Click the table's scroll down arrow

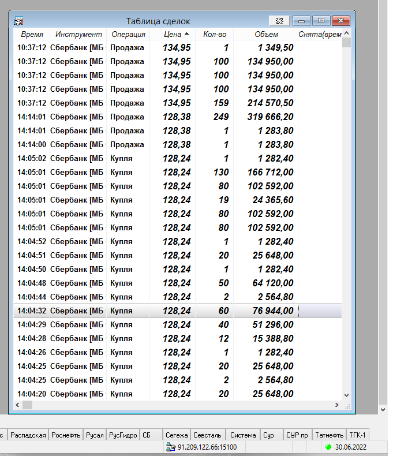coord(346,395)
